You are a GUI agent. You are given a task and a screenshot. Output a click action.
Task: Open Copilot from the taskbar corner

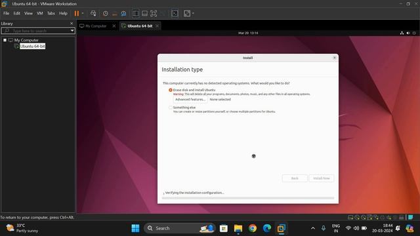coord(409,228)
